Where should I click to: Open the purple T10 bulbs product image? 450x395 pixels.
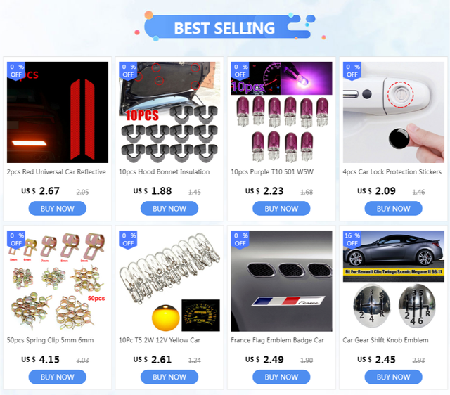tap(281, 112)
